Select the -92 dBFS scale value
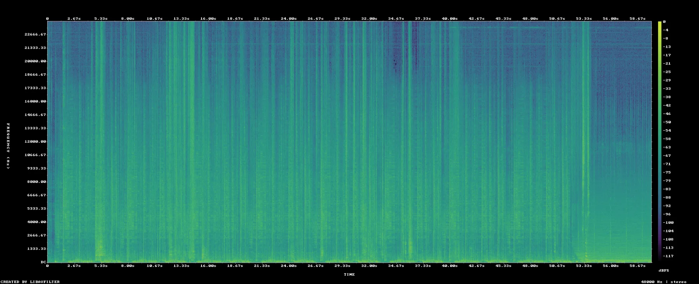This screenshot has width=699, height=284. click(666, 206)
